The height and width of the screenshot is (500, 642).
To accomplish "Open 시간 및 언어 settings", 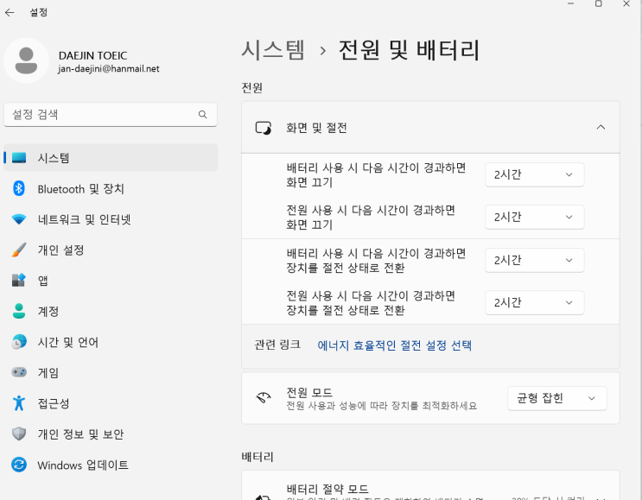I will coord(67,342).
